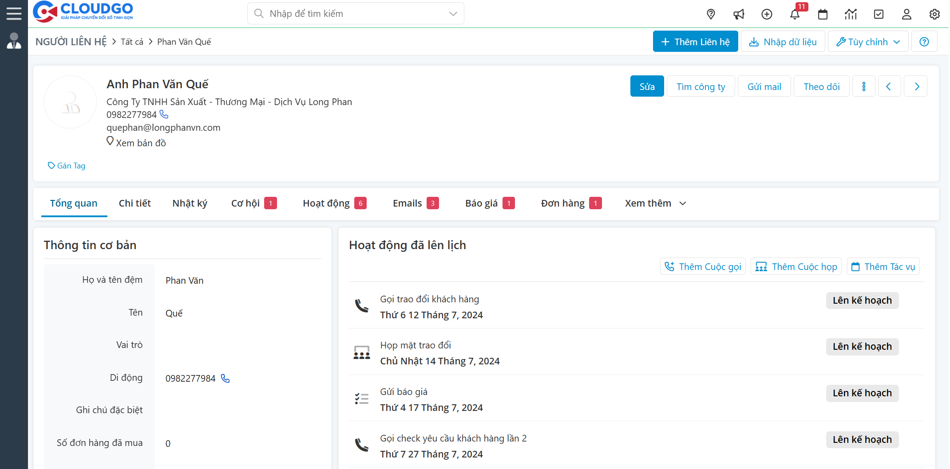The image size is (950, 469).
Task: Open the notifications bell
Action: tap(795, 14)
